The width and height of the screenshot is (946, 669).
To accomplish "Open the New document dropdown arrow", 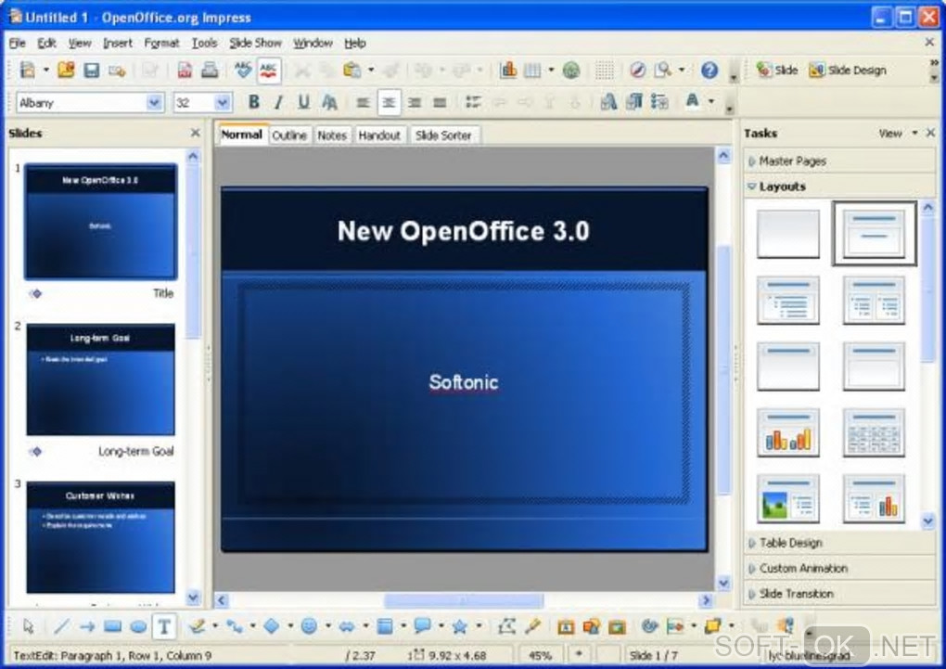I will [45, 70].
